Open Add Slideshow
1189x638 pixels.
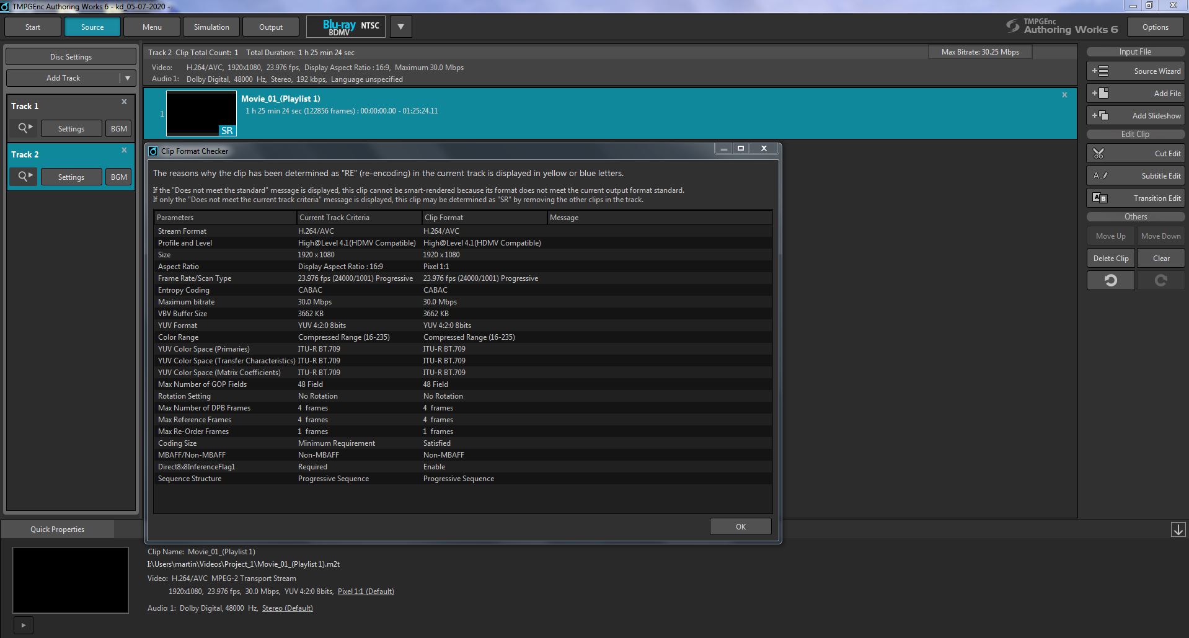(1135, 116)
